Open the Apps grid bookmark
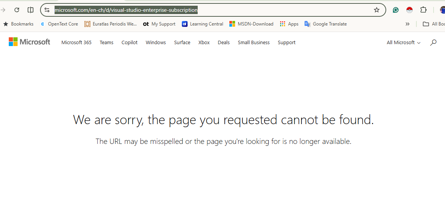The image size is (445, 209). tap(289, 24)
